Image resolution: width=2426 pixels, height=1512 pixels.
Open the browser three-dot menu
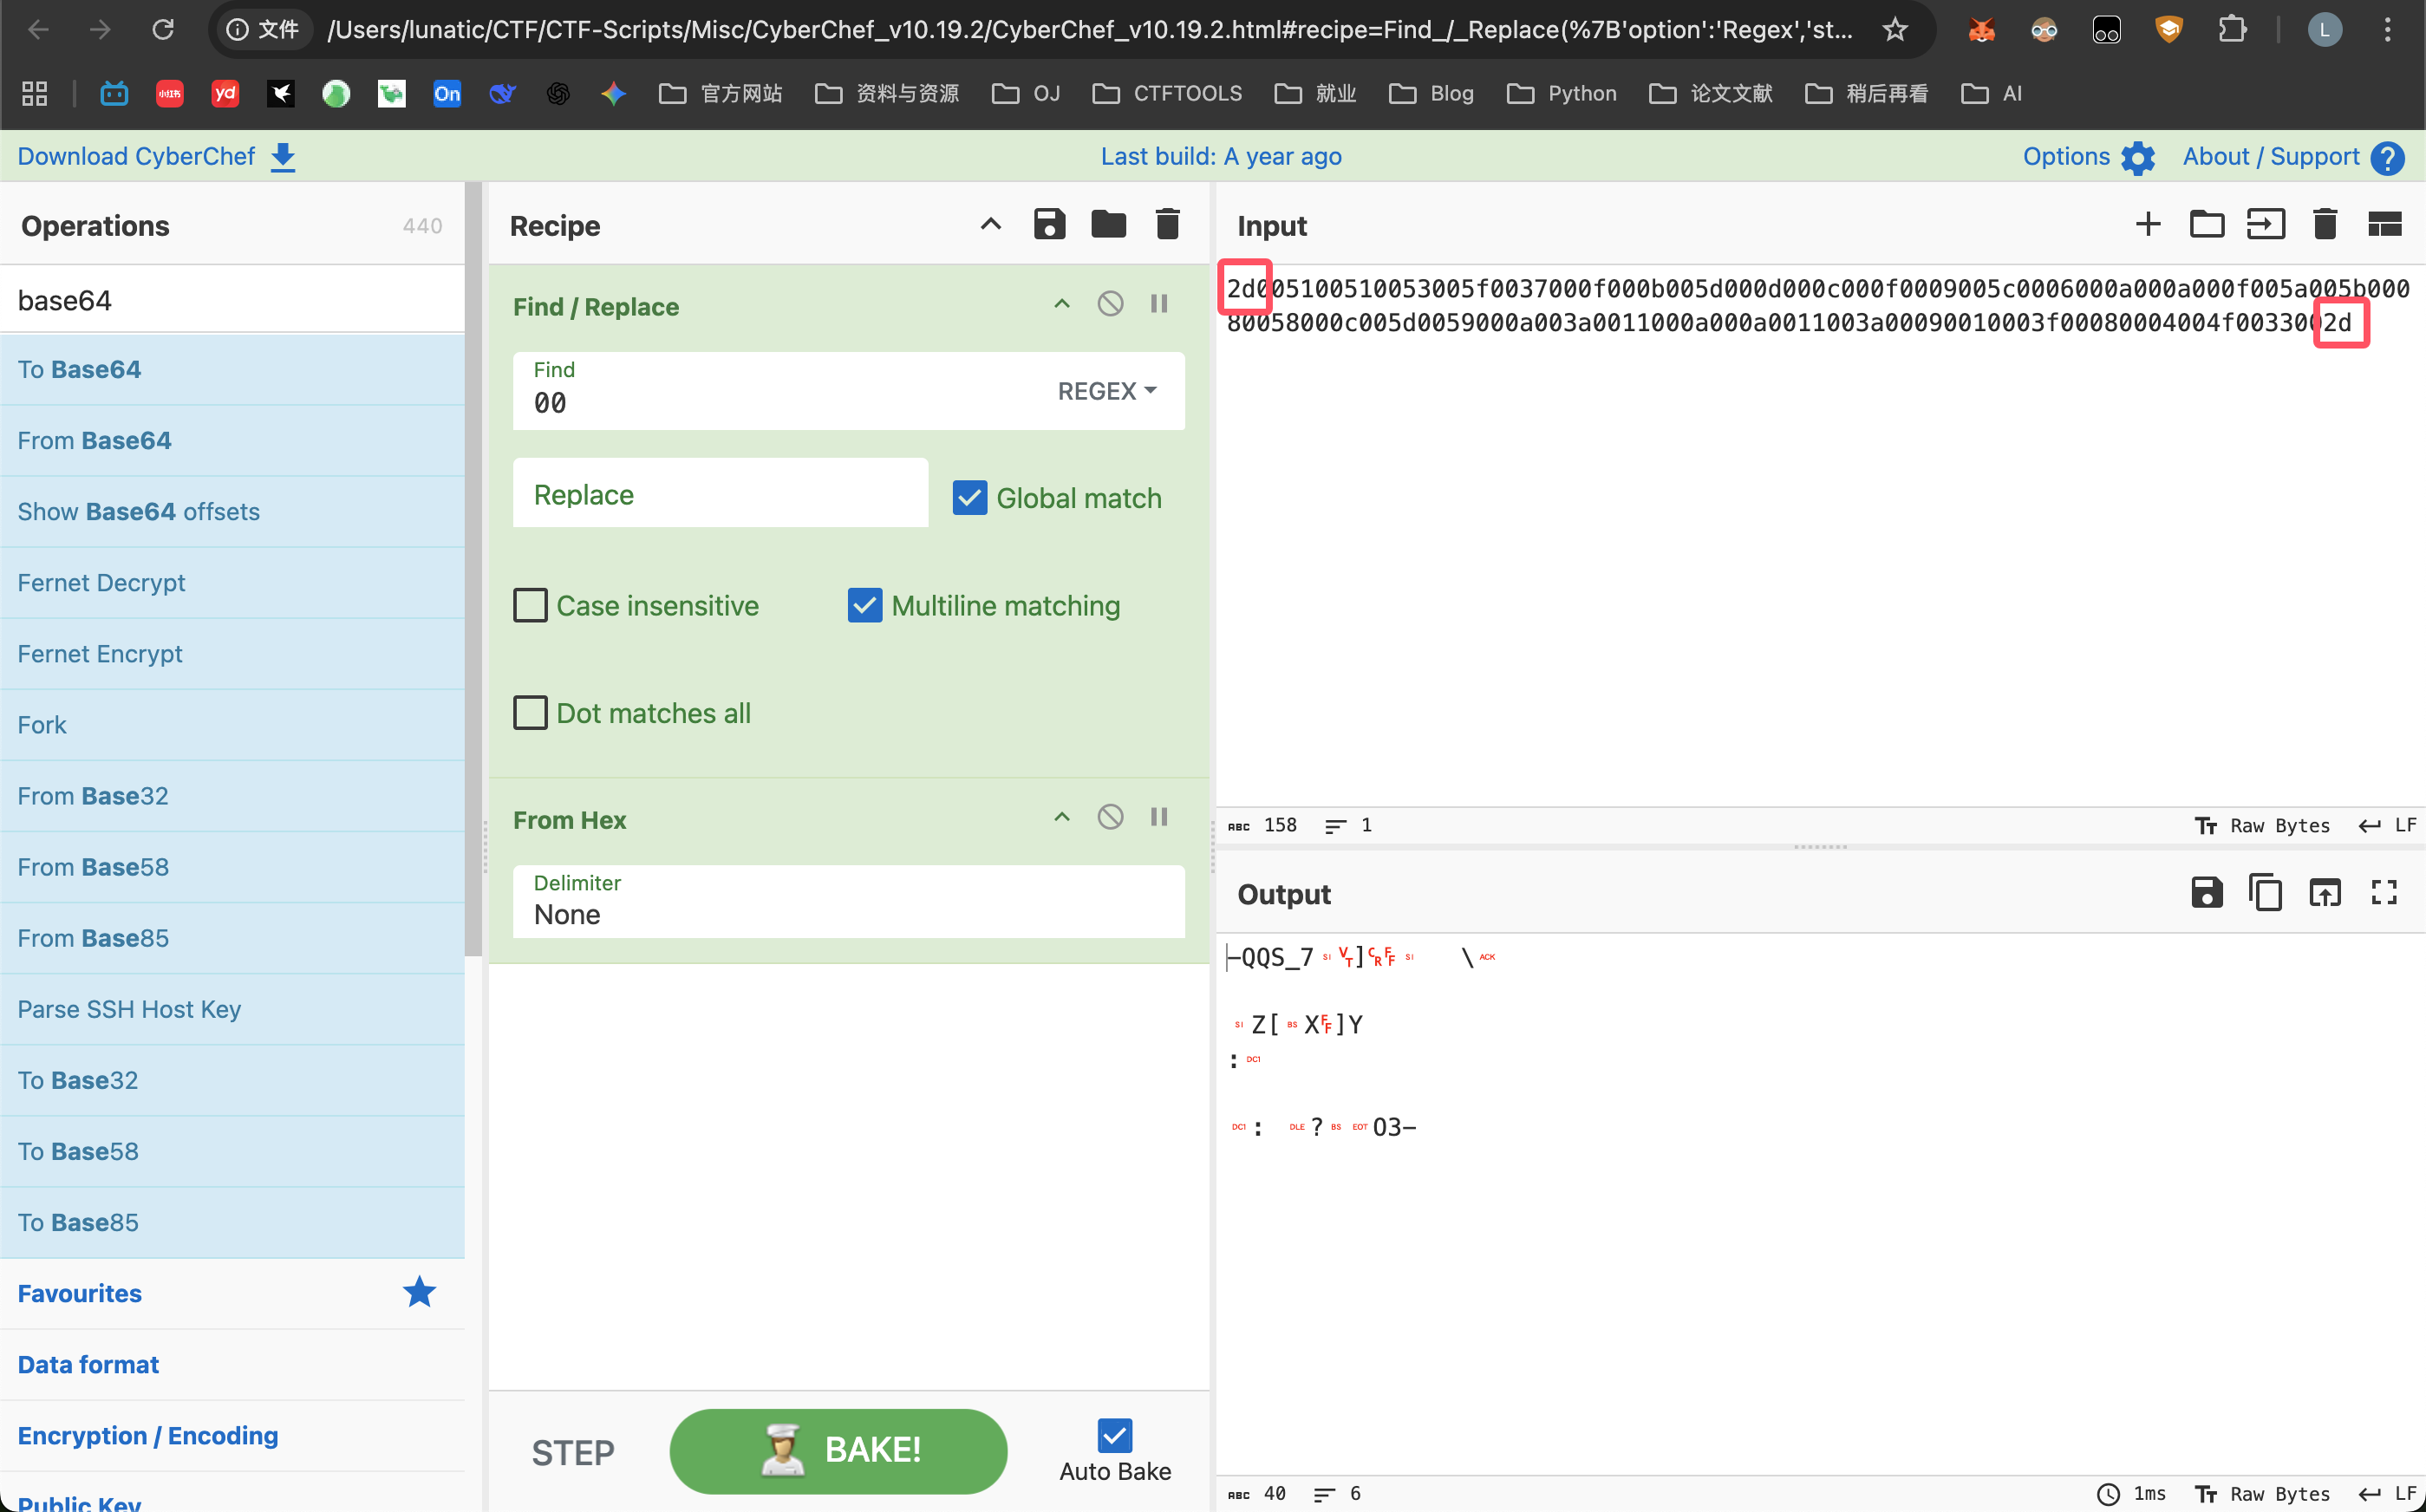(2387, 29)
